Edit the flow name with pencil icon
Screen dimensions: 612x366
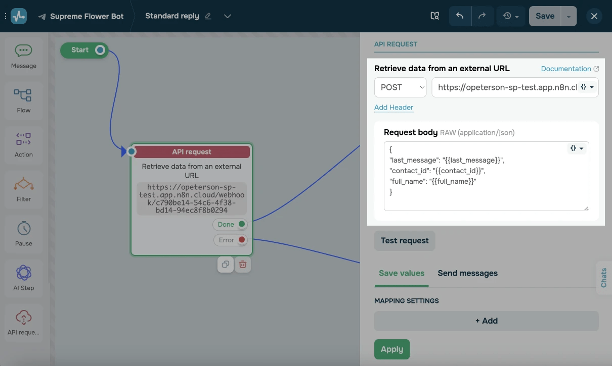click(x=208, y=16)
